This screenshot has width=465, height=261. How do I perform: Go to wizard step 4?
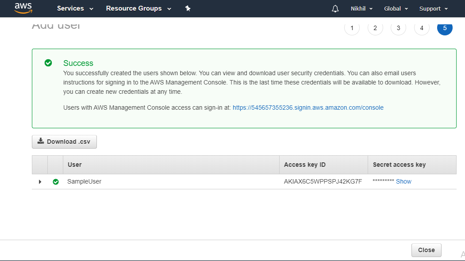(422, 28)
